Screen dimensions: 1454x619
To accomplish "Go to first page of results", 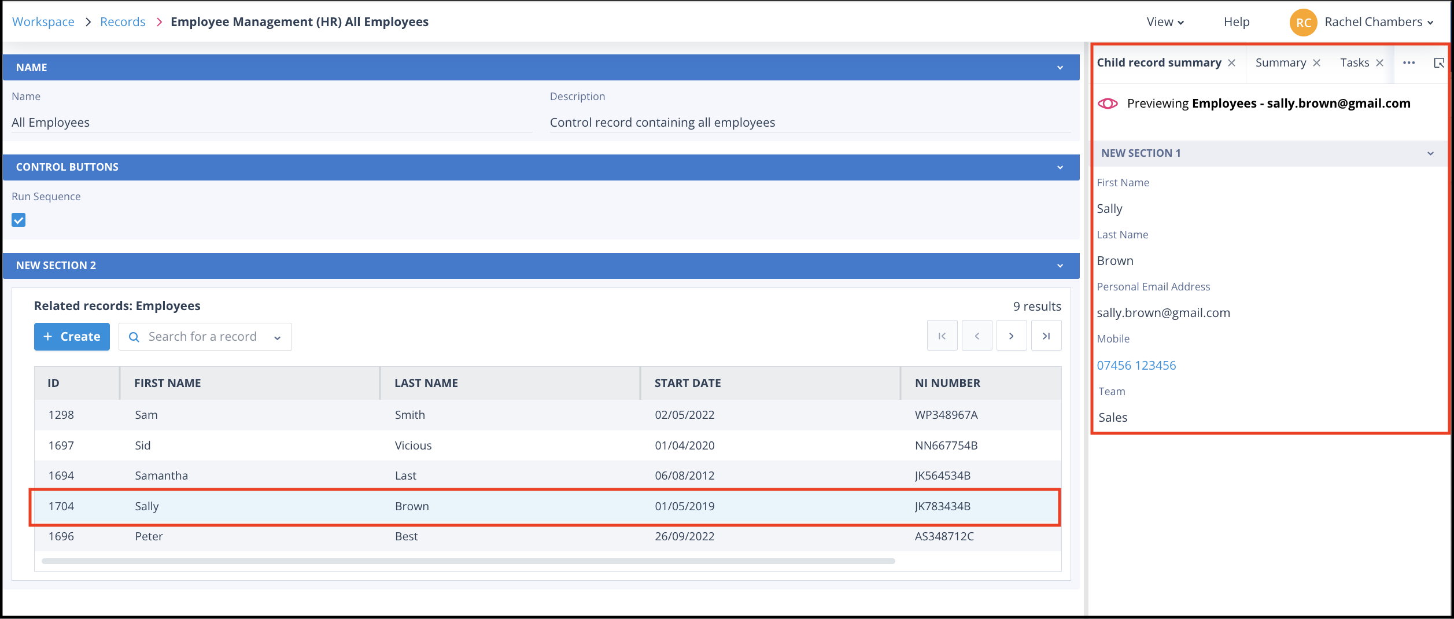I will tap(942, 336).
